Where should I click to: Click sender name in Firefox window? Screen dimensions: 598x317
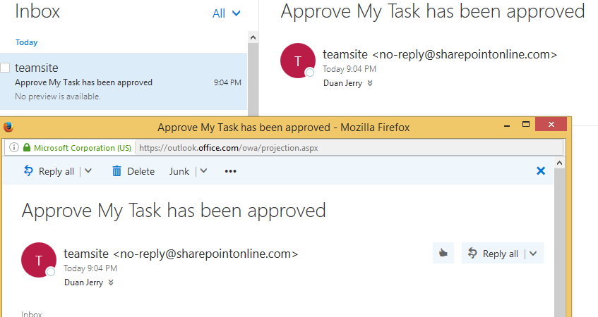click(x=86, y=254)
